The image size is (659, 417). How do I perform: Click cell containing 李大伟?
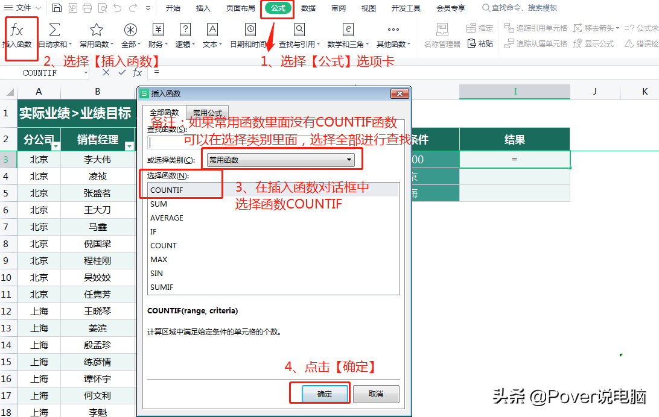tap(98, 160)
